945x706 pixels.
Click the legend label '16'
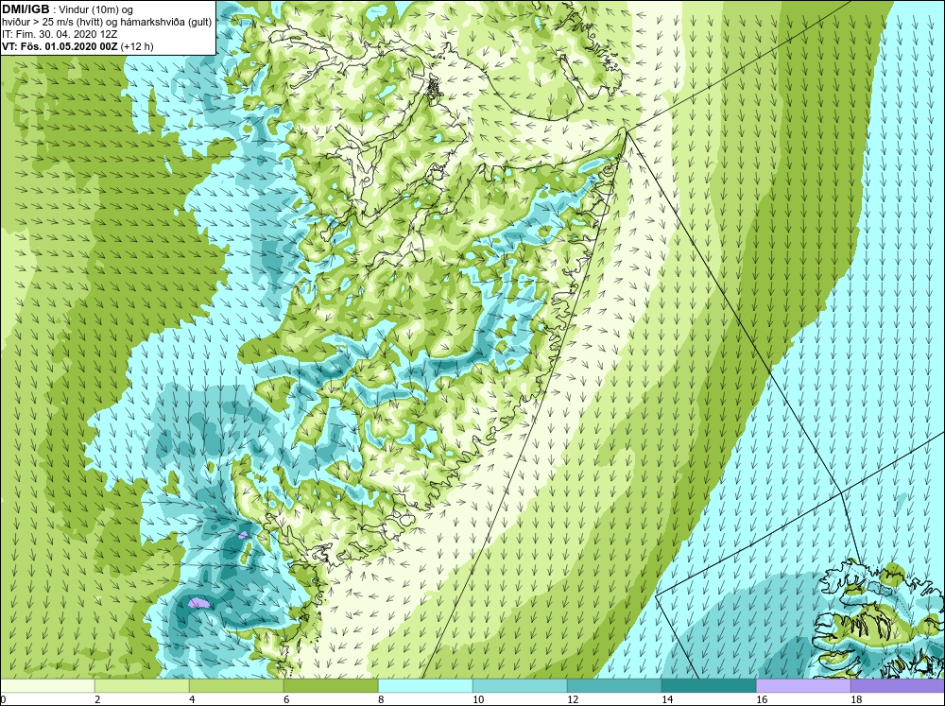click(762, 699)
